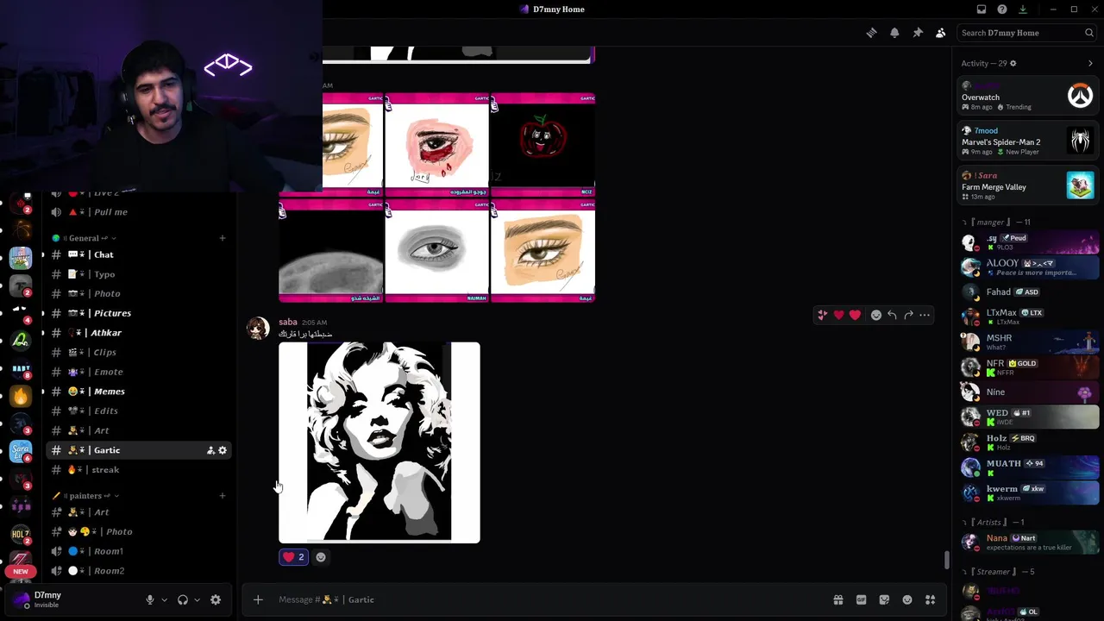Open the gift icon in message bar

[x=837, y=599]
